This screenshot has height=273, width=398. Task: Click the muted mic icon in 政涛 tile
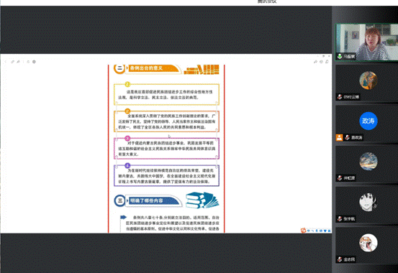tap(347, 137)
